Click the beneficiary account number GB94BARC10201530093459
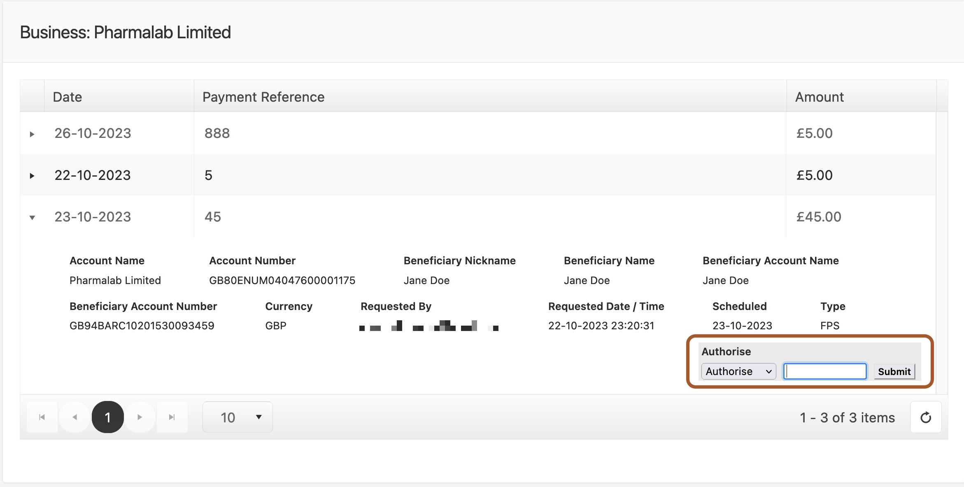The height and width of the screenshot is (487, 964). pyautogui.click(x=142, y=326)
